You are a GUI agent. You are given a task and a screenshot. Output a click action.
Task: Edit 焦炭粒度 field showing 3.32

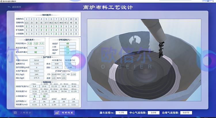35,91
